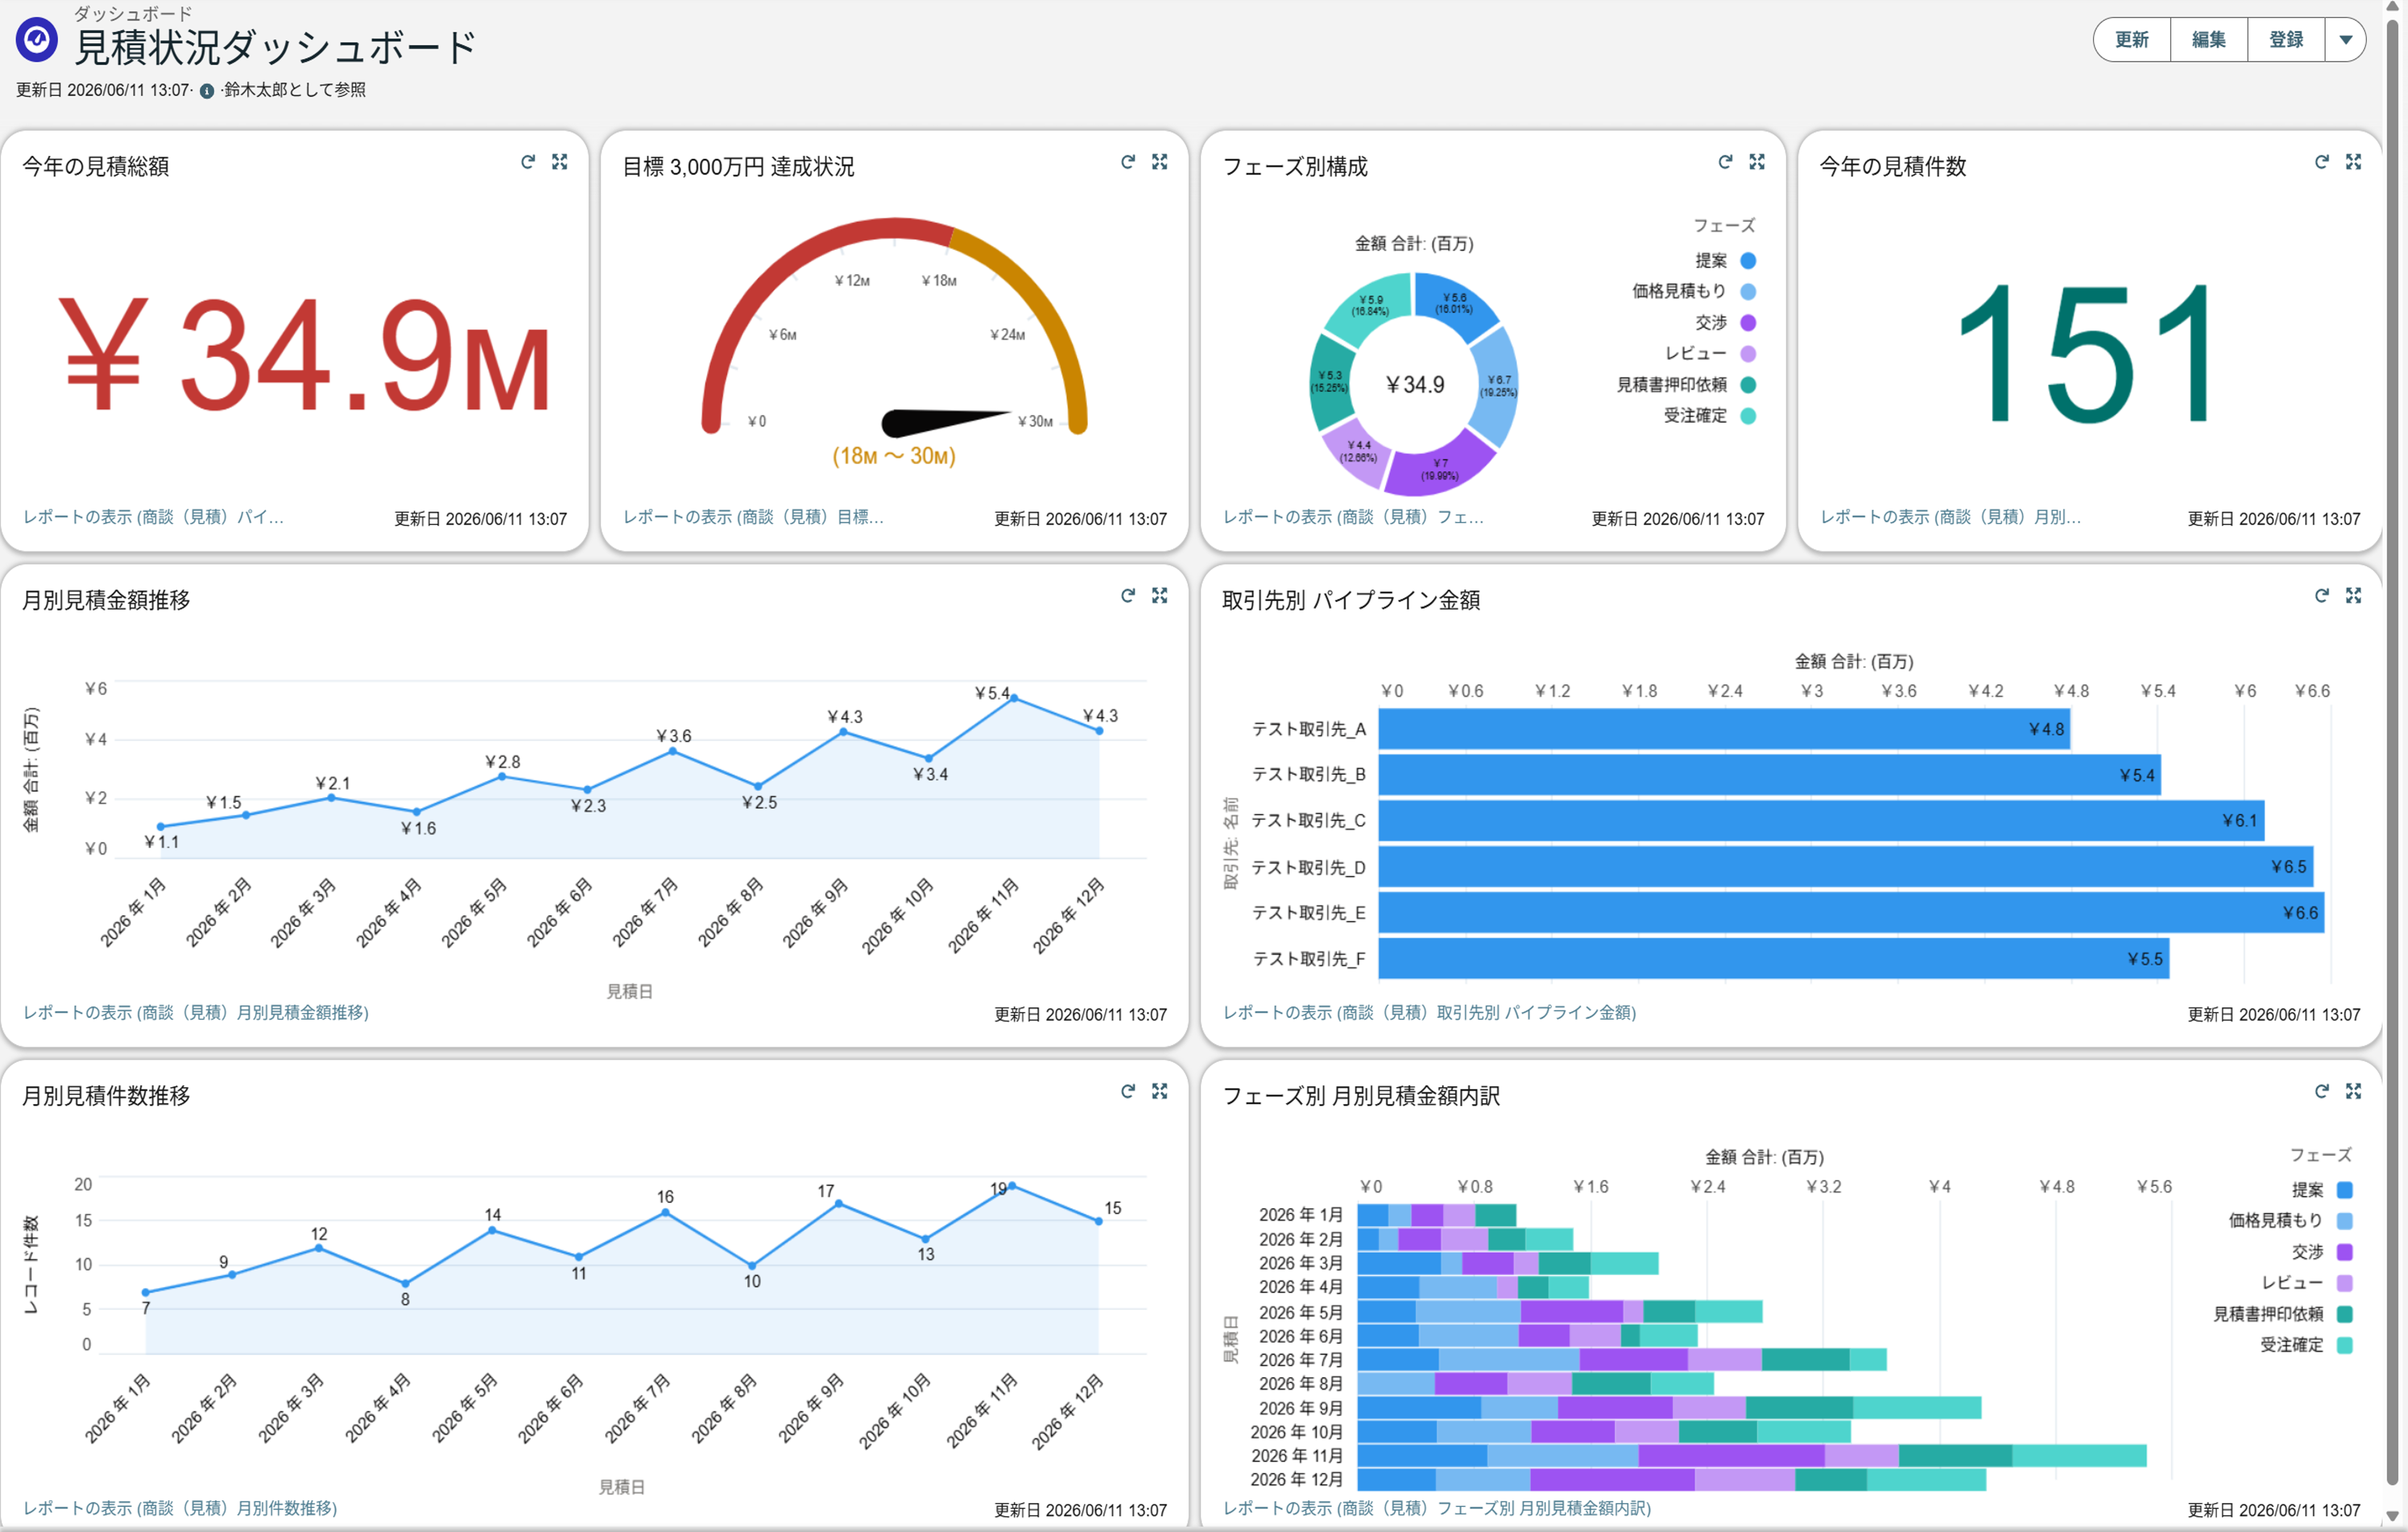Refresh the 月別見積金額推移 chart widget
The image size is (2408, 1532).
point(1128,596)
